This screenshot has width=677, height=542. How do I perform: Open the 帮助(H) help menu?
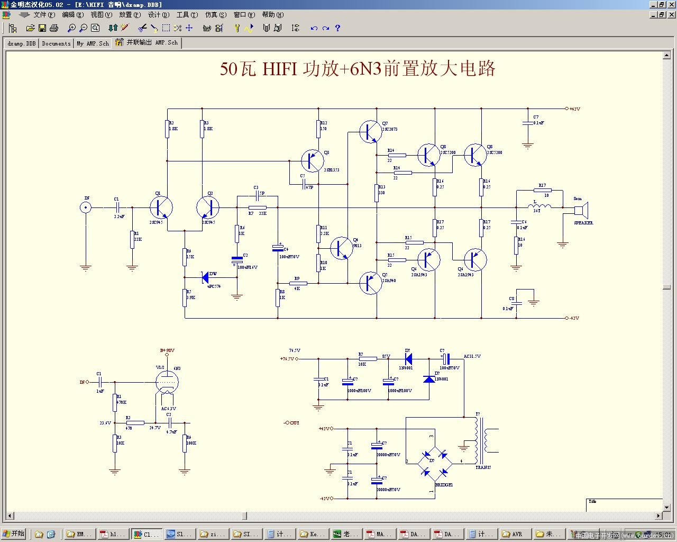coord(272,14)
